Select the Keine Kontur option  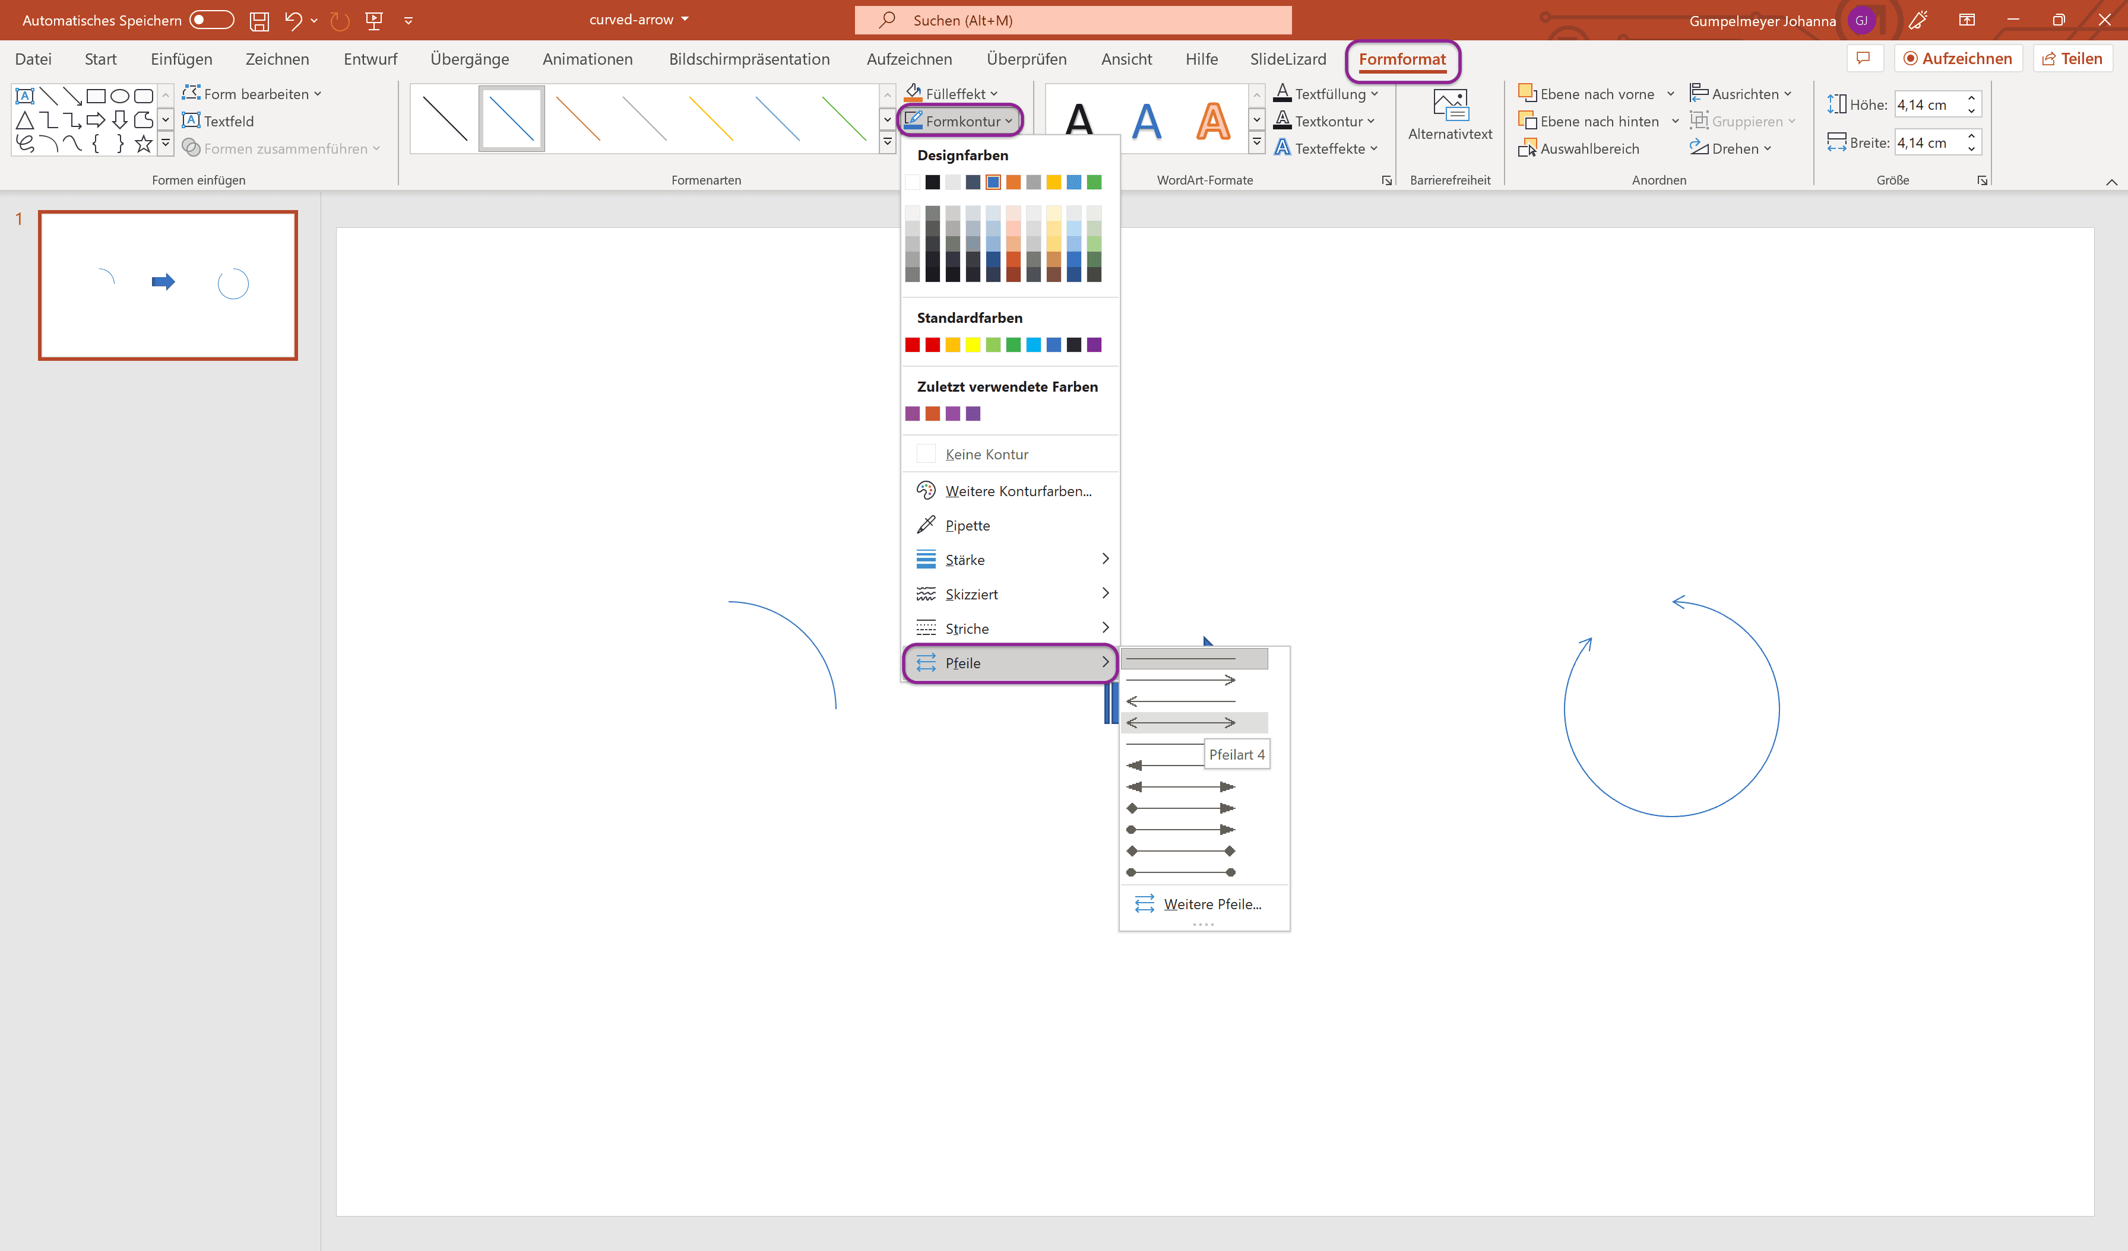click(x=986, y=454)
